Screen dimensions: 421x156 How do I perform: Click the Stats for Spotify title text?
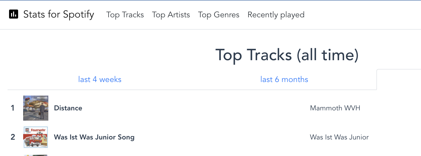click(58, 15)
